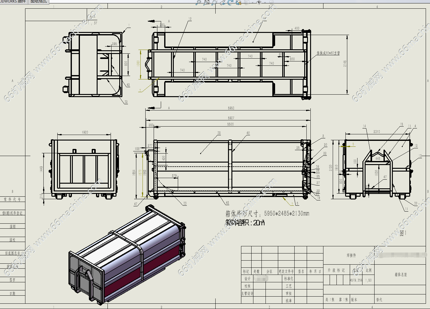Click the 零件代号 side label
430x309 pixels.
coord(12,199)
